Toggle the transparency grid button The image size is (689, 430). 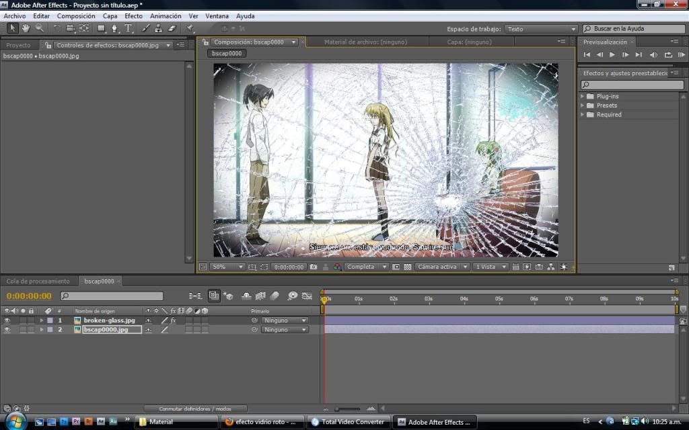click(x=408, y=267)
